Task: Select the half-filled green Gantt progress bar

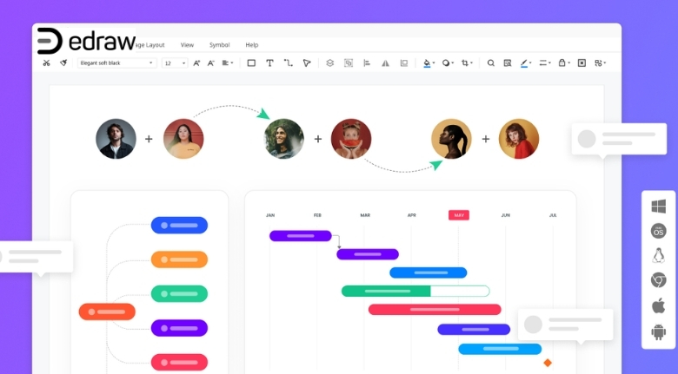Action: pyautogui.click(x=415, y=291)
